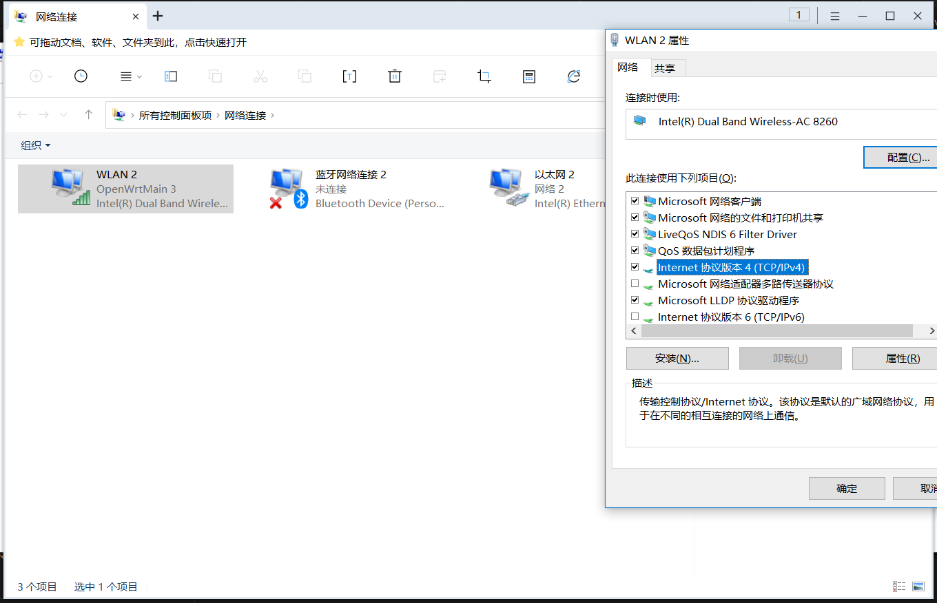
Task: Click the new tab plus button
Action: (158, 16)
